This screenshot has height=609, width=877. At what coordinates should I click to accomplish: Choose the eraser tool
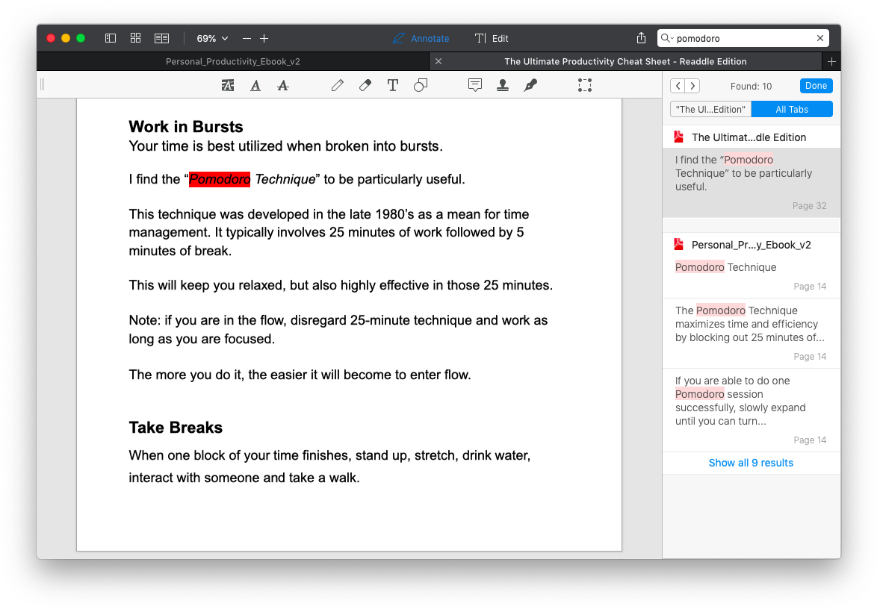pos(365,85)
